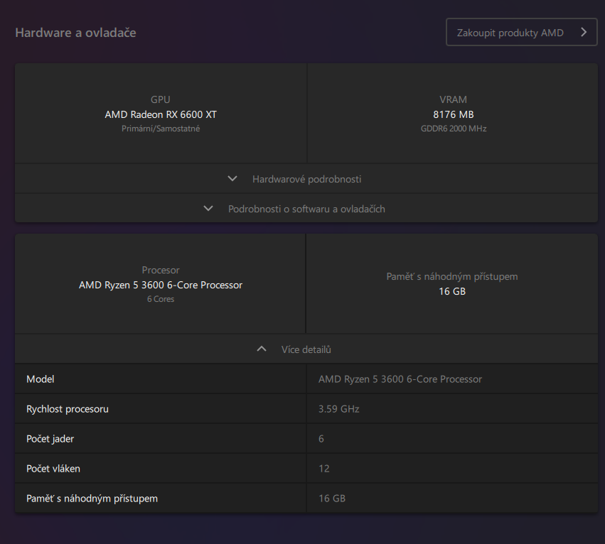The image size is (605, 544).
Task: Click the 16 GB value in the memory tile
Action: point(452,291)
